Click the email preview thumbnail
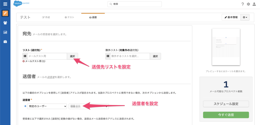The width and height of the screenshot is (260, 125). pos(226,47)
